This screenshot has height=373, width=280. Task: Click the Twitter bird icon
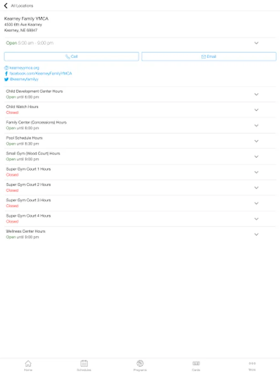6,79
